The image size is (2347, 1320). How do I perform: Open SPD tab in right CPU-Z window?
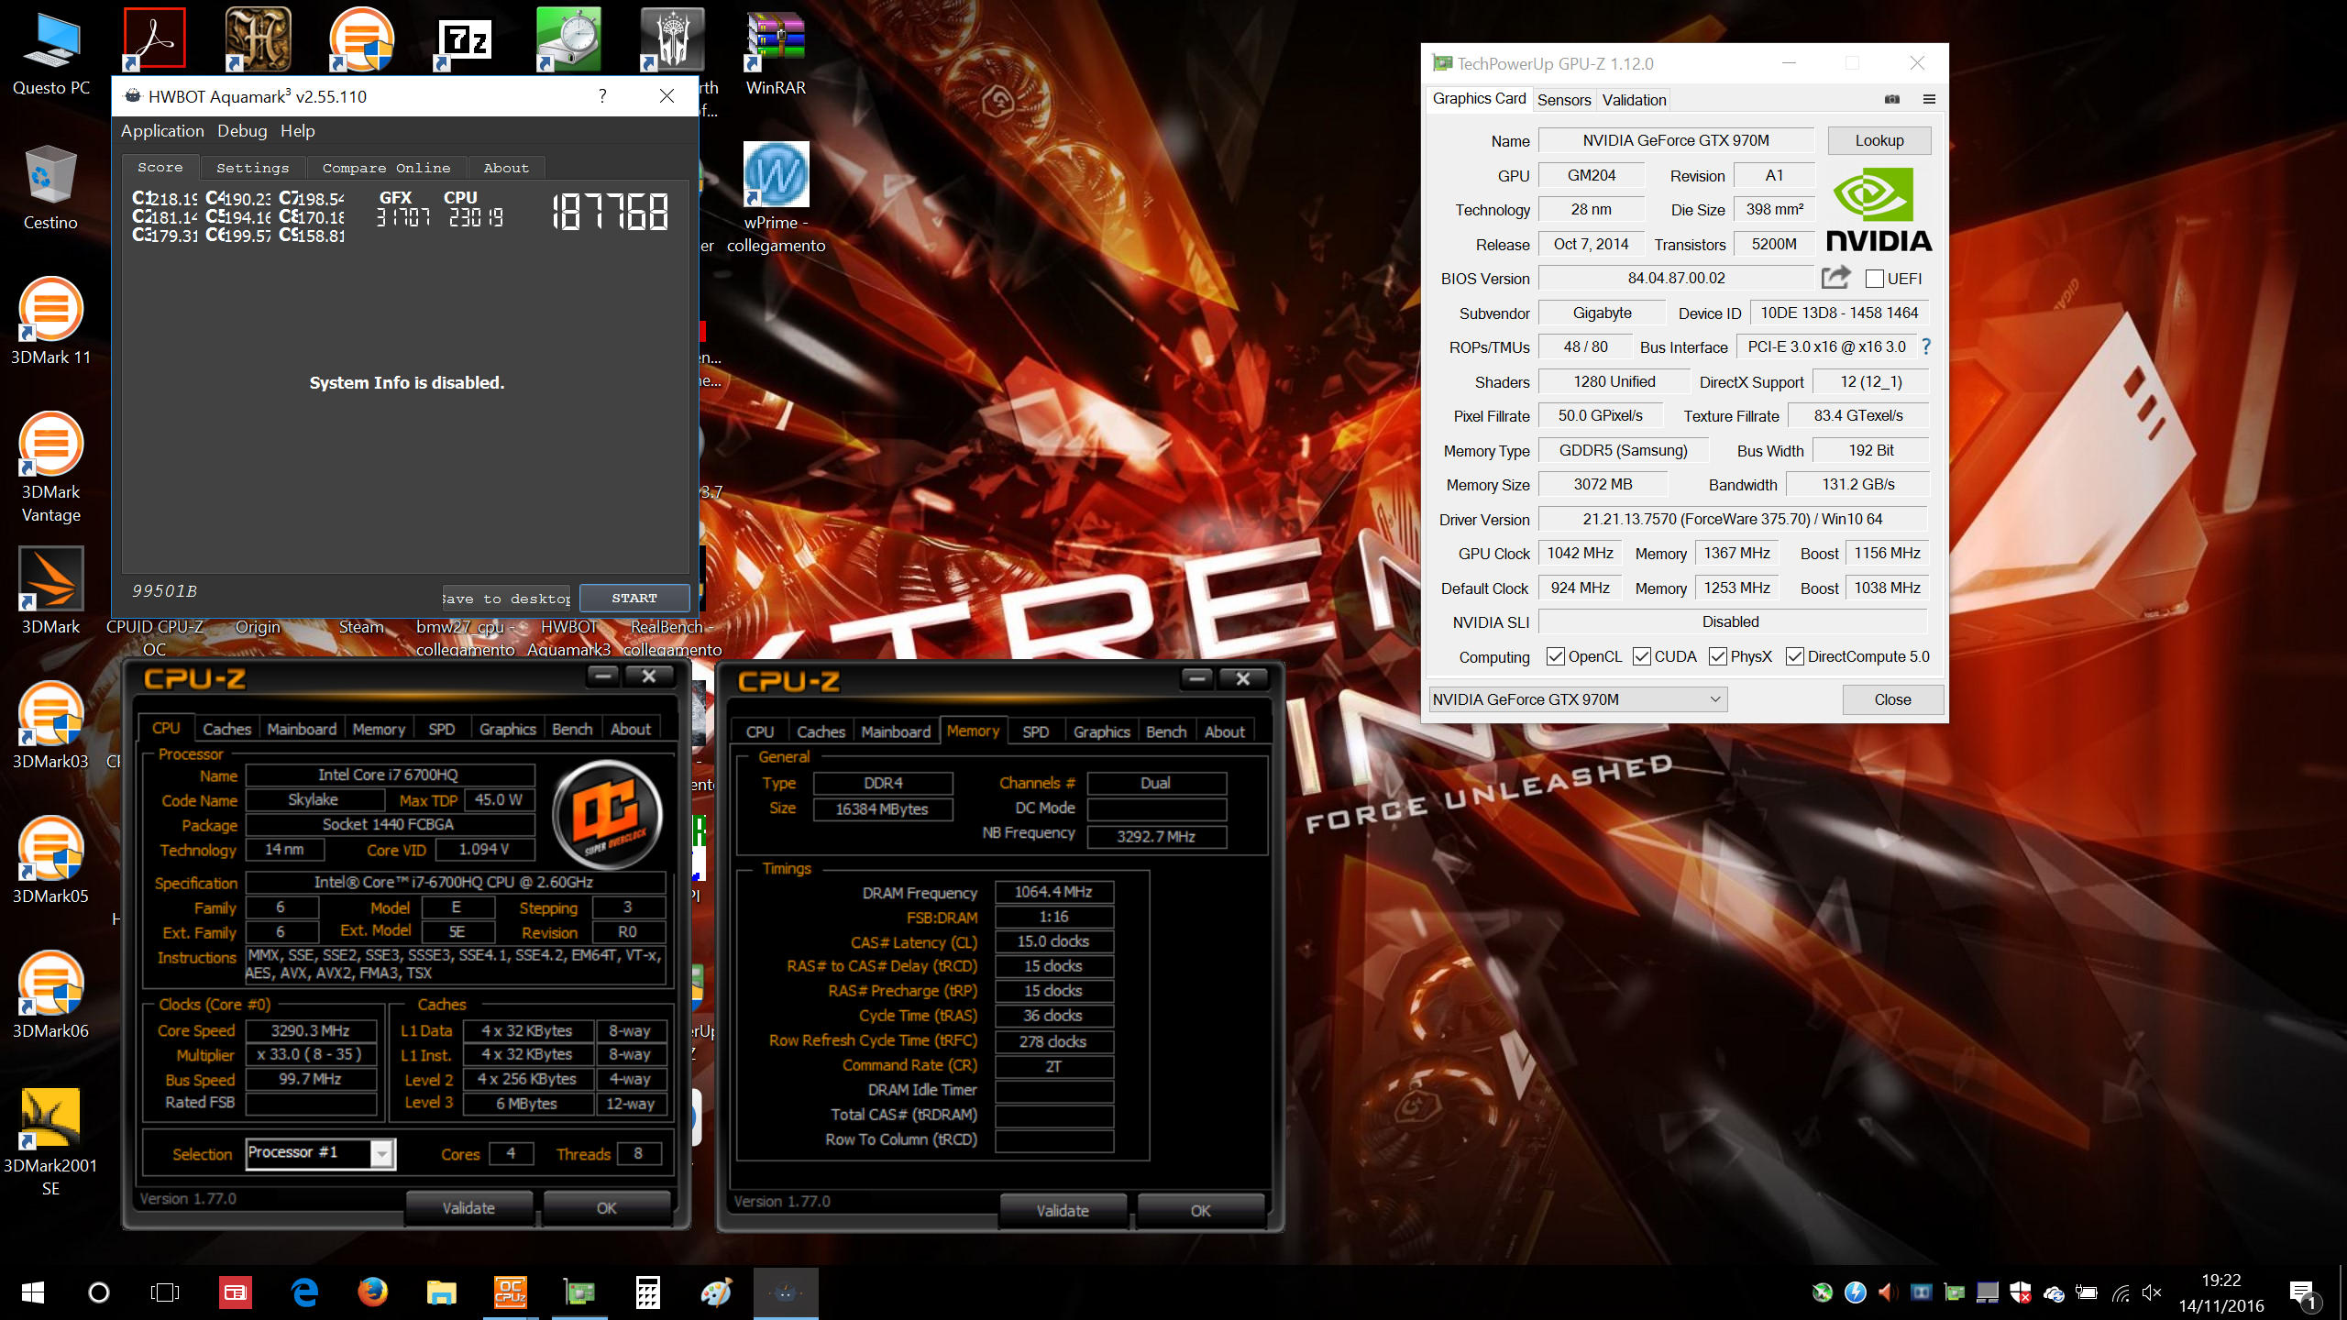pyautogui.click(x=1035, y=731)
